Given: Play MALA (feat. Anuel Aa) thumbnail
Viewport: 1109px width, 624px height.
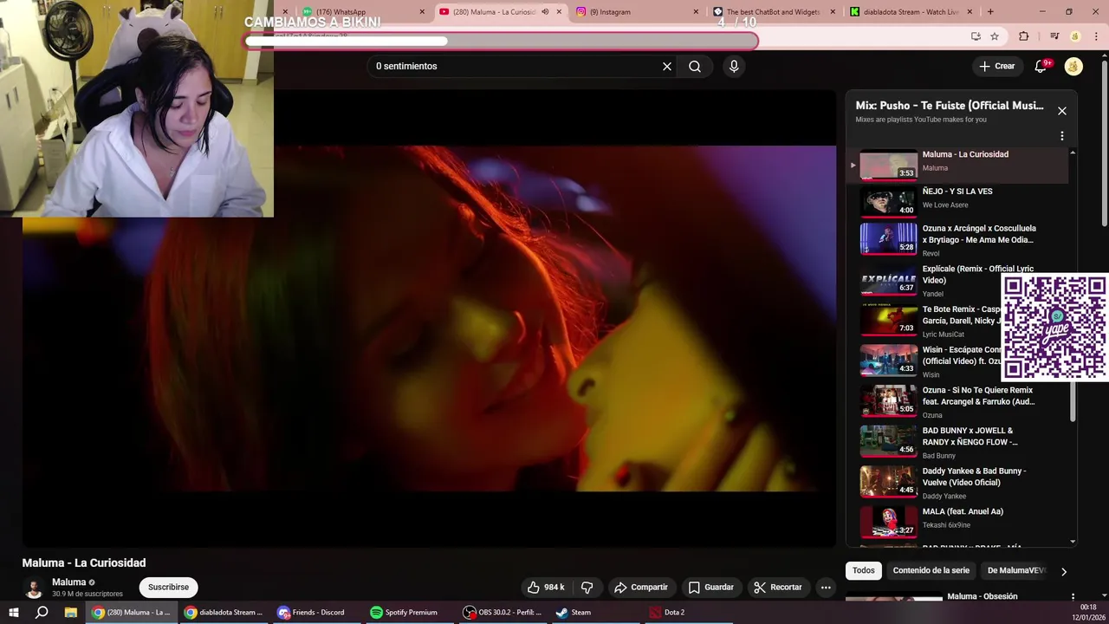Looking at the screenshot, I should pyautogui.click(x=888, y=522).
